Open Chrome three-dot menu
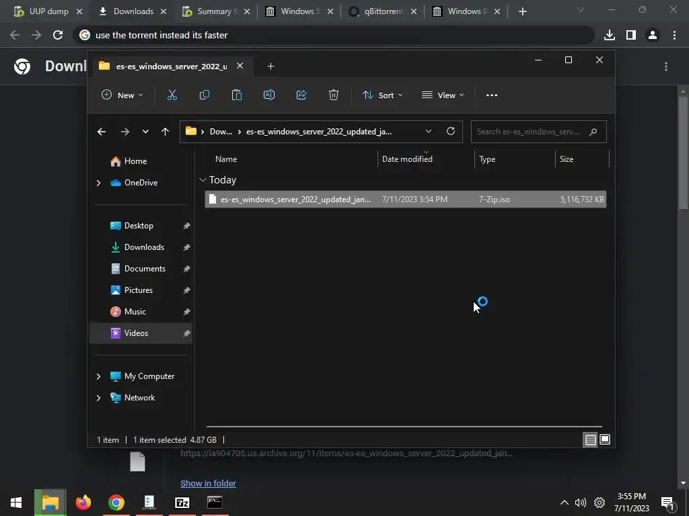689x516 pixels. tap(674, 35)
